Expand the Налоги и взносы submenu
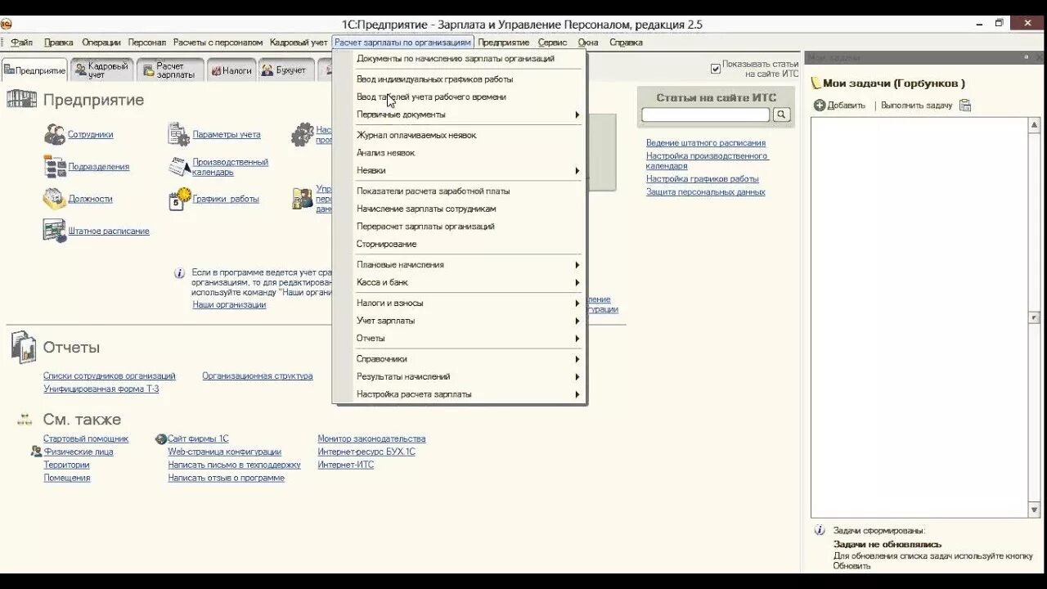Screen dimensions: 1047x589 pyautogui.click(x=470, y=303)
